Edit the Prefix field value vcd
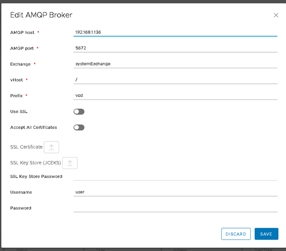Screen dimensions: 286x251 click(x=175, y=96)
